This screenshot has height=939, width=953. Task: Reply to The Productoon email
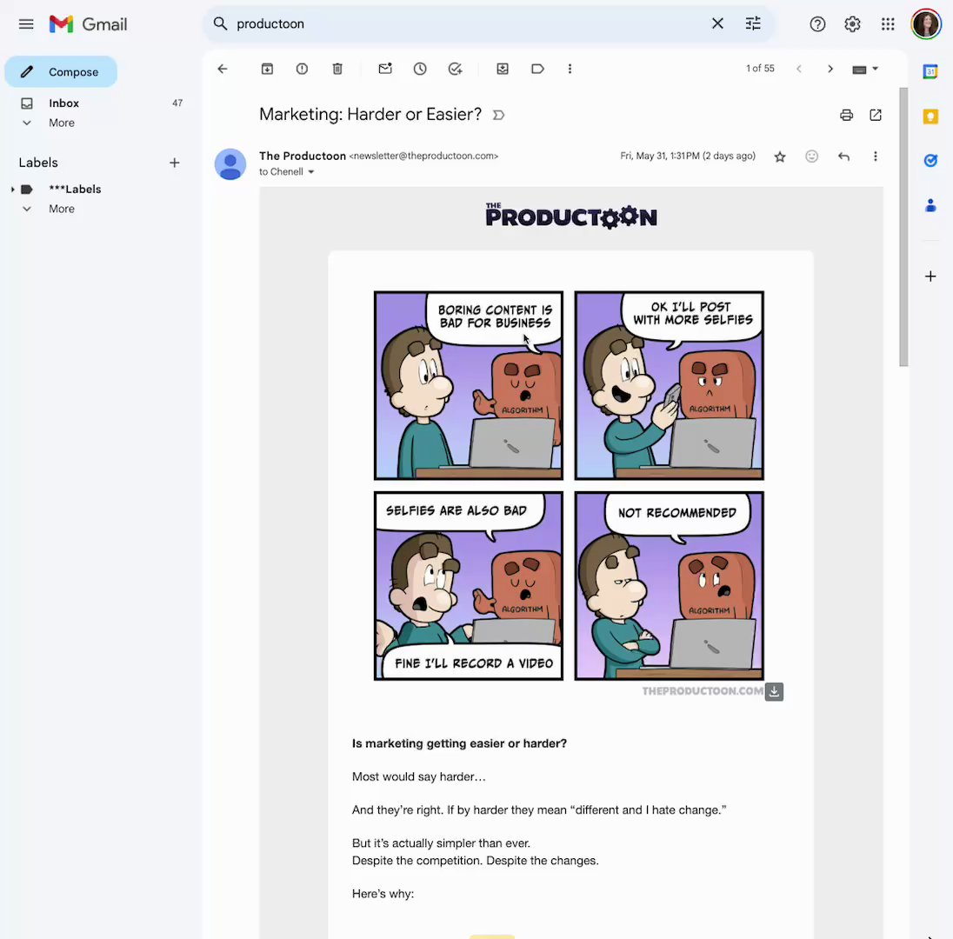click(843, 156)
